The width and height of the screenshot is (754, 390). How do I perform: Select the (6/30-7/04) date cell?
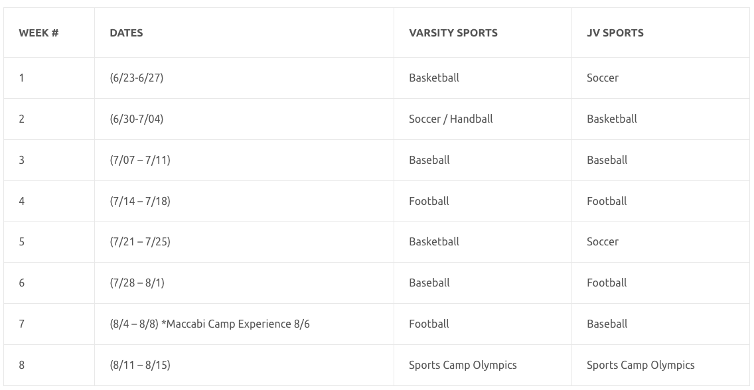coord(137,119)
